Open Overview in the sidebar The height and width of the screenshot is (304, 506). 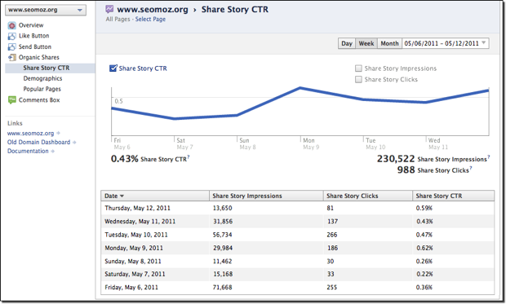click(31, 25)
